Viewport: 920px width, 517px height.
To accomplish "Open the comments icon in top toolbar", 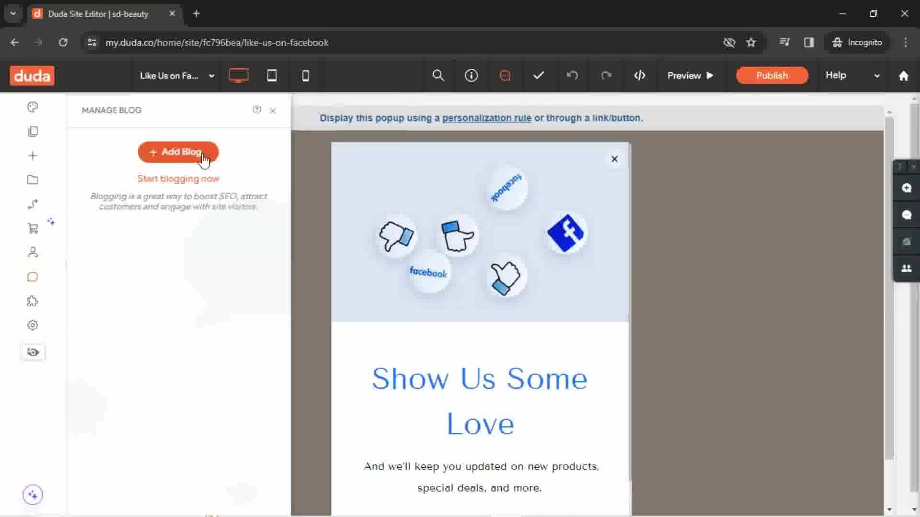I will click(x=505, y=76).
